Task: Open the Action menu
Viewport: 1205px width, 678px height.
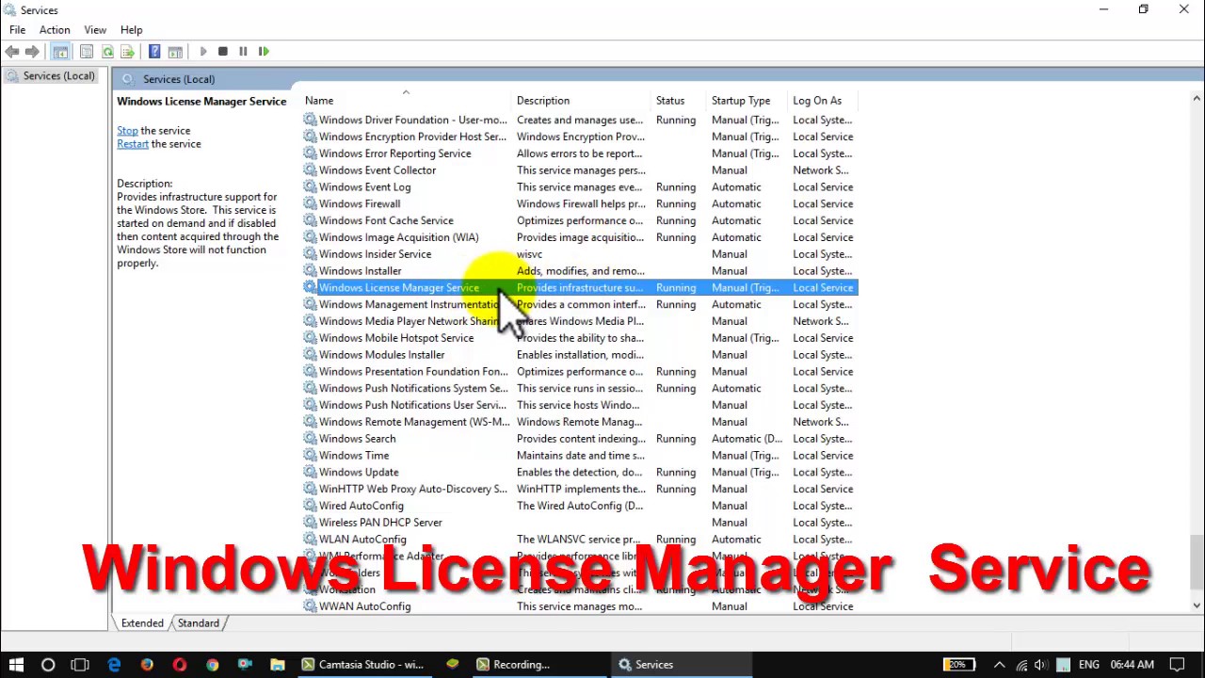Action: 55,30
